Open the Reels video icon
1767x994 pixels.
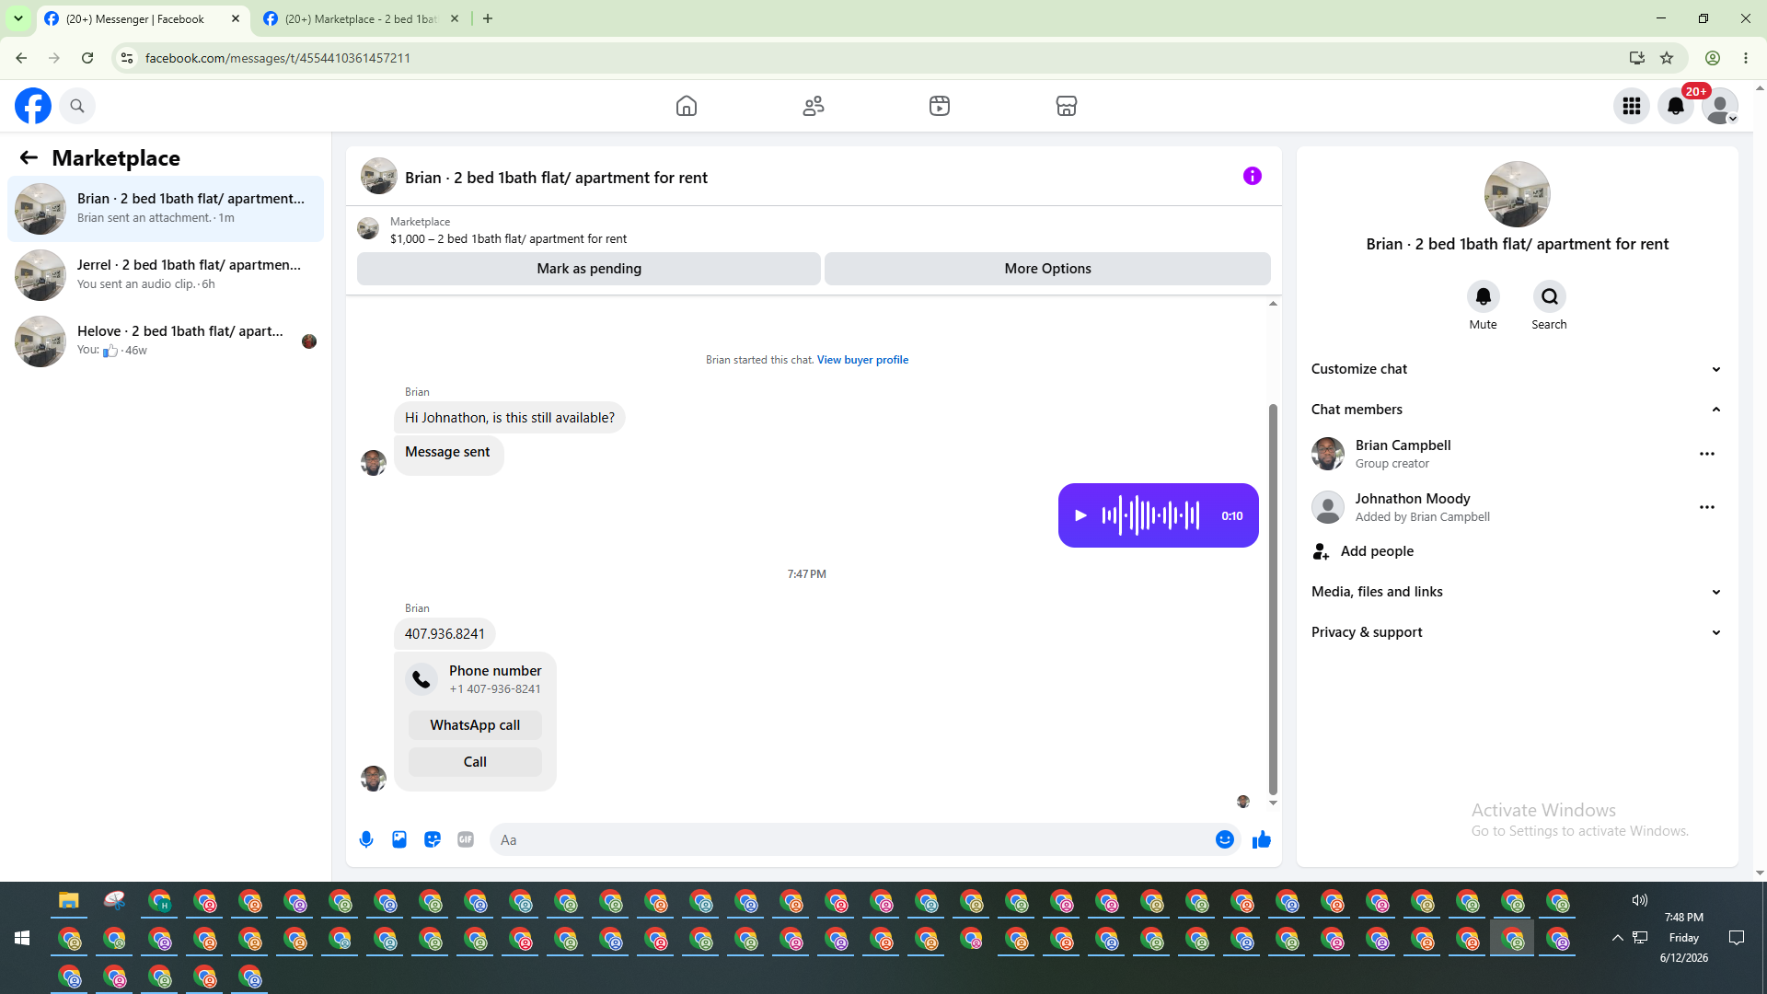940,106
